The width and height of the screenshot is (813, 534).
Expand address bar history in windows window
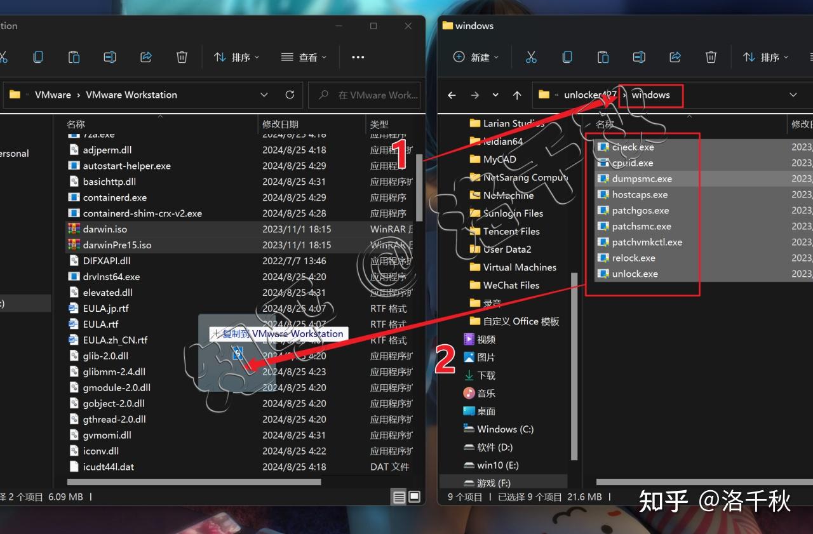pos(793,95)
